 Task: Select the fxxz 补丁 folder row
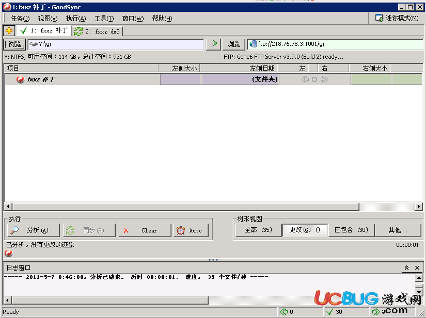click(213, 79)
